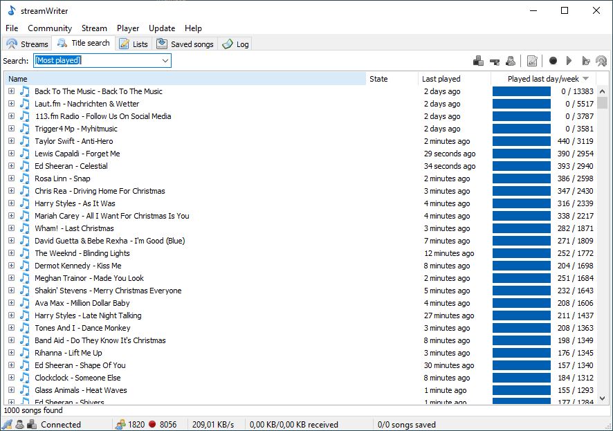Select the Title search tab
613x431 pixels.
[x=84, y=43]
